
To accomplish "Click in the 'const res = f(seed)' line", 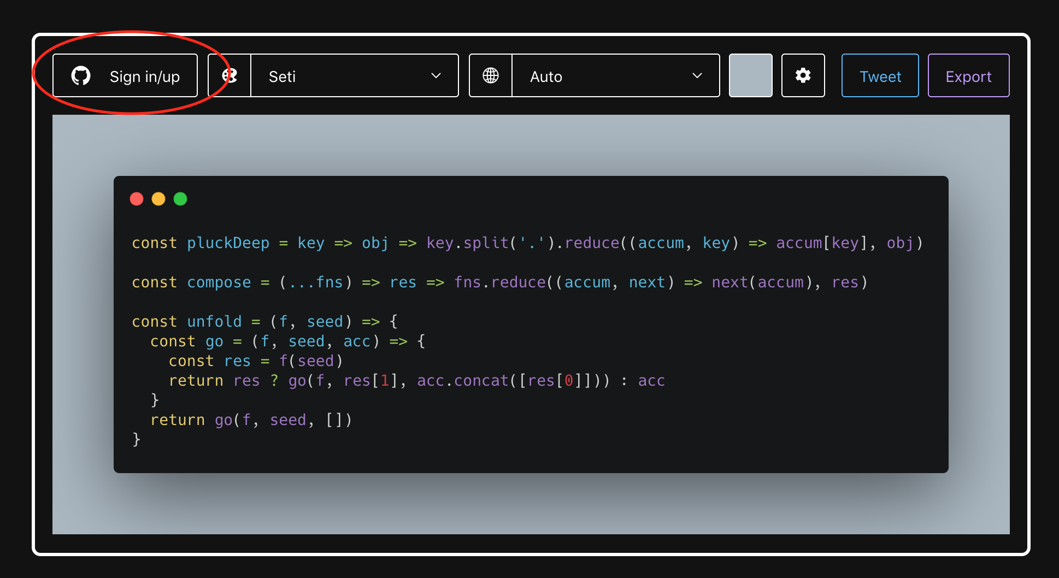I will pos(256,361).
